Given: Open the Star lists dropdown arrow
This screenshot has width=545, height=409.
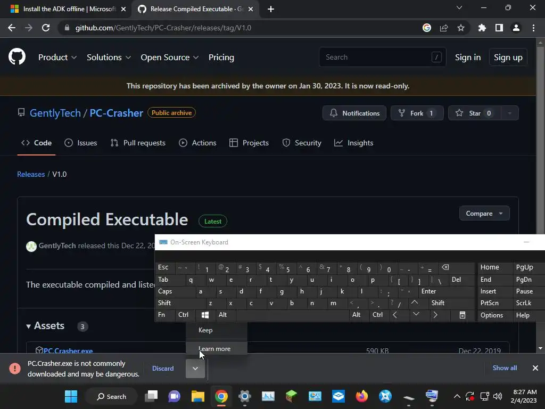Looking at the screenshot, I should (x=509, y=113).
